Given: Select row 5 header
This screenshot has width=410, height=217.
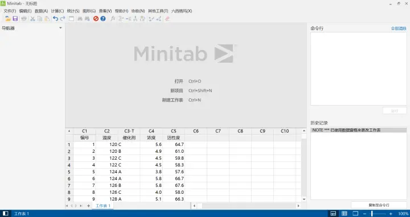Looking at the screenshot, I should (x=69, y=172).
